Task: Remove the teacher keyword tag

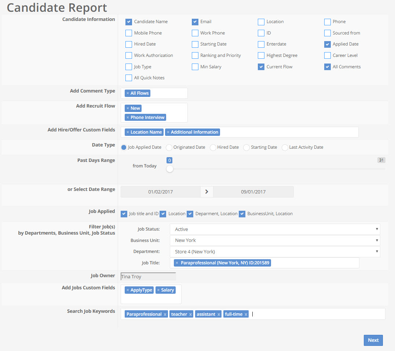Action: pos(191,314)
